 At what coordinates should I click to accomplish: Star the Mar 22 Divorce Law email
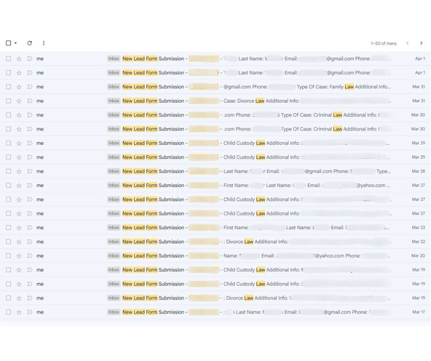click(x=19, y=242)
